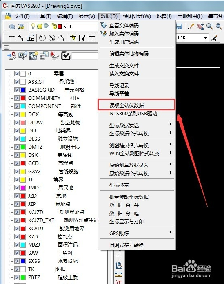Uncheck the ASSIST layer checkbox
The image size is (224, 284).
point(17,81)
